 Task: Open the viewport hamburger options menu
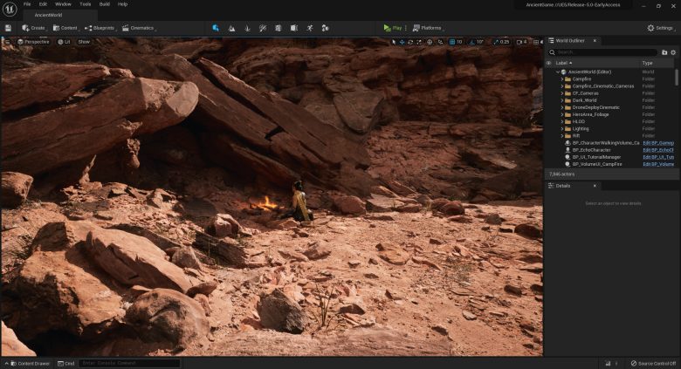(7, 42)
